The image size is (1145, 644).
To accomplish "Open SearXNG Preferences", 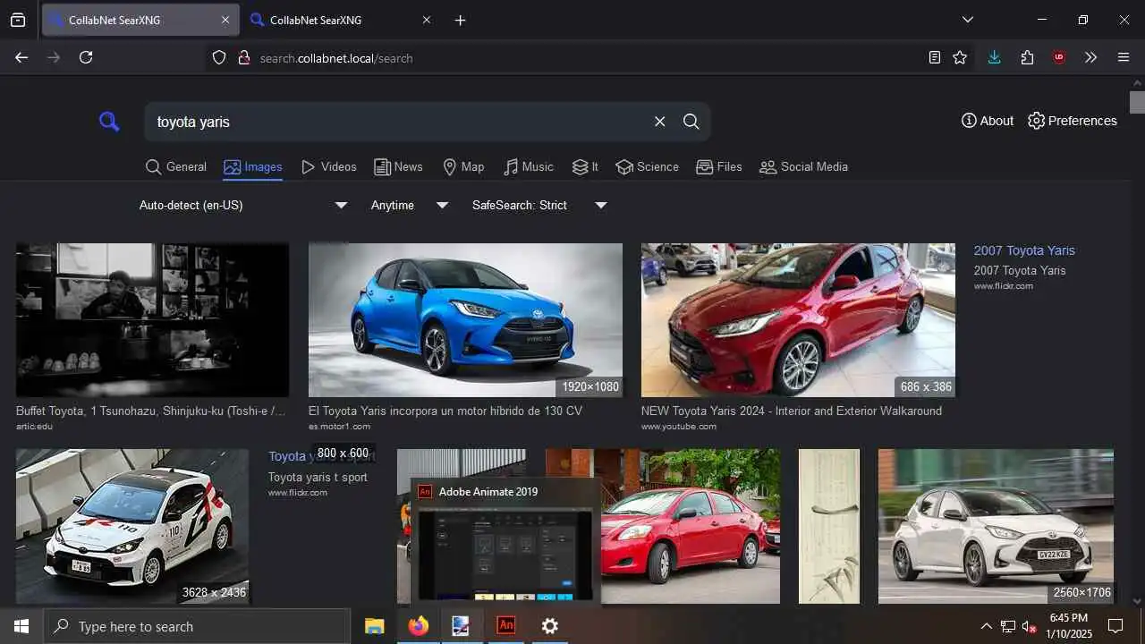I will click(x=1073, y=121).
